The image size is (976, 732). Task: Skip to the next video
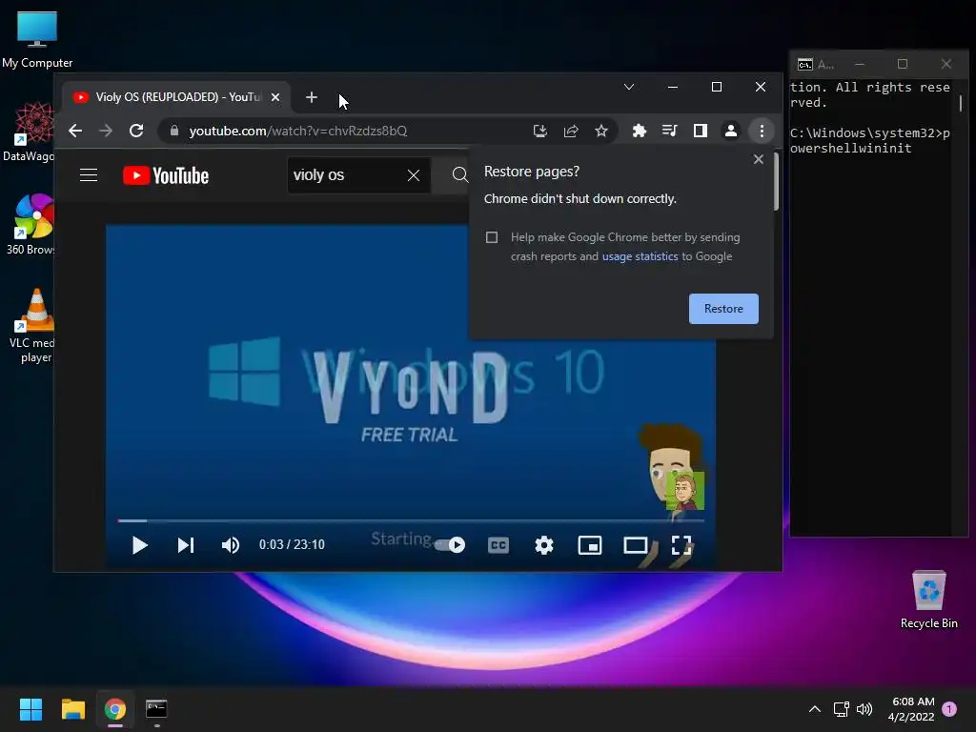pos(186,545)
